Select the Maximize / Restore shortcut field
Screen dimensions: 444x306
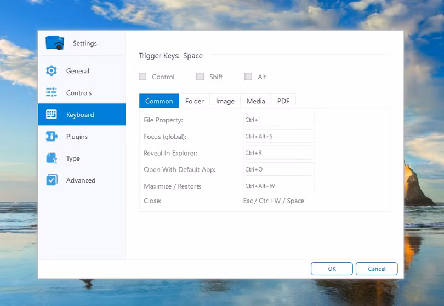[x=278, y=186]
